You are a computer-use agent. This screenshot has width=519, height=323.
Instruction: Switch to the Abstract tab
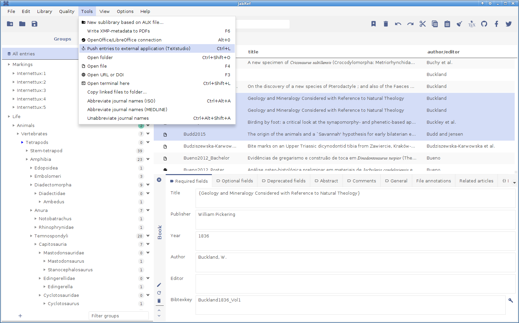coord(326,181)
